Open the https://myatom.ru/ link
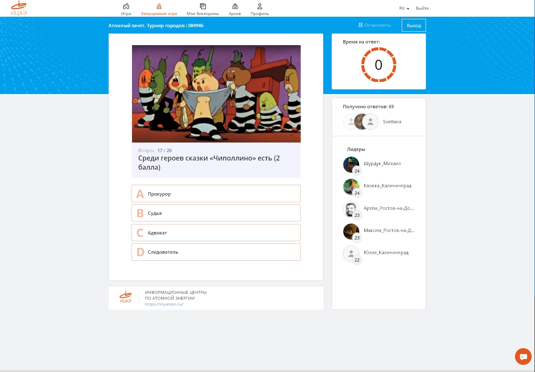This screenshot has height=372, width=535. [x=164, y=304]
